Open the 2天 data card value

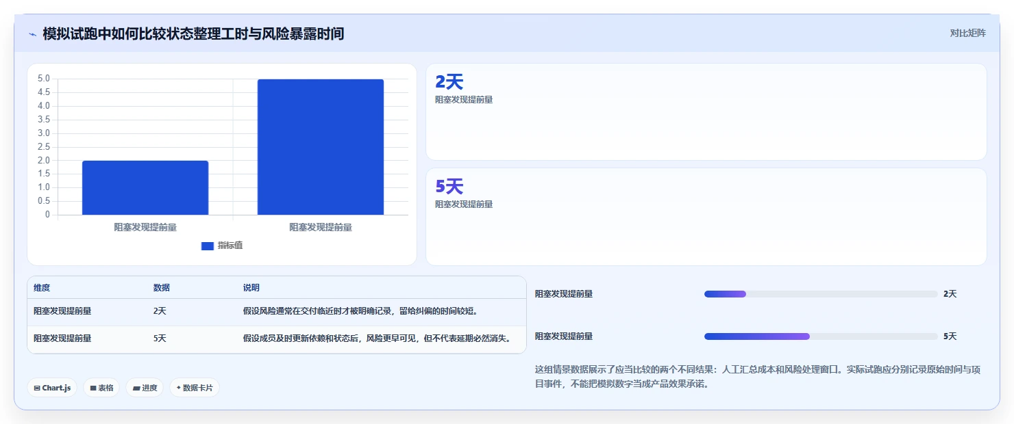click(x=449, y=82)
